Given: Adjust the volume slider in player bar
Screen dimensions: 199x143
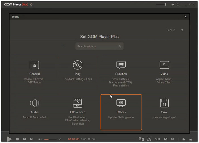Looking at the screenshot, I should pyautogui.click(x=50, y=139).
